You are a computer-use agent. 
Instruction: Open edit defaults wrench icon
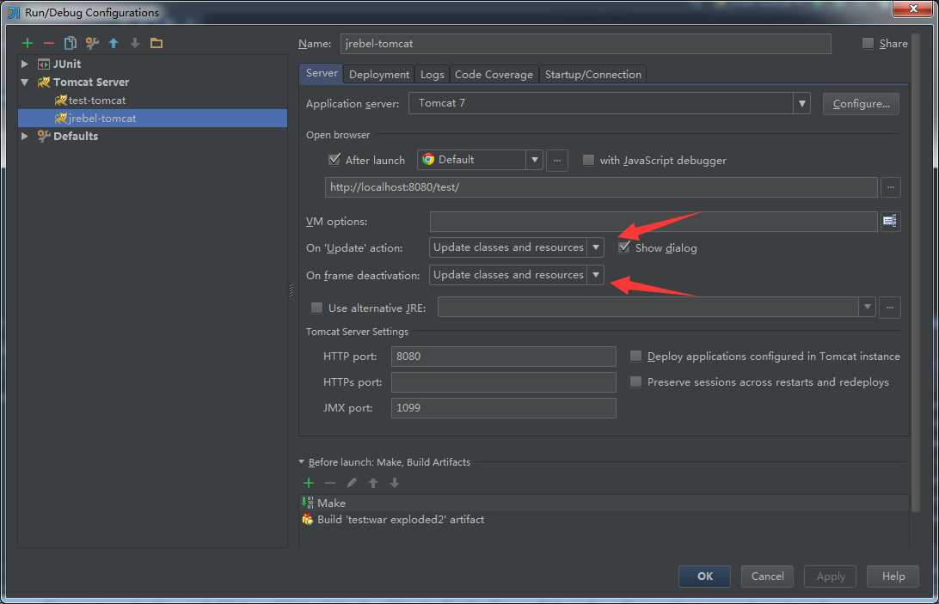coord(92,43)
